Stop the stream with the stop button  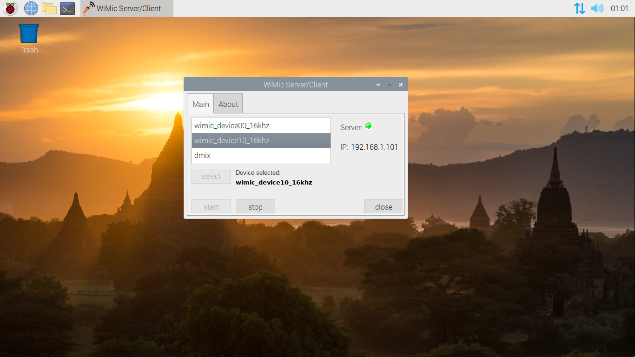(x=255, y=207)
